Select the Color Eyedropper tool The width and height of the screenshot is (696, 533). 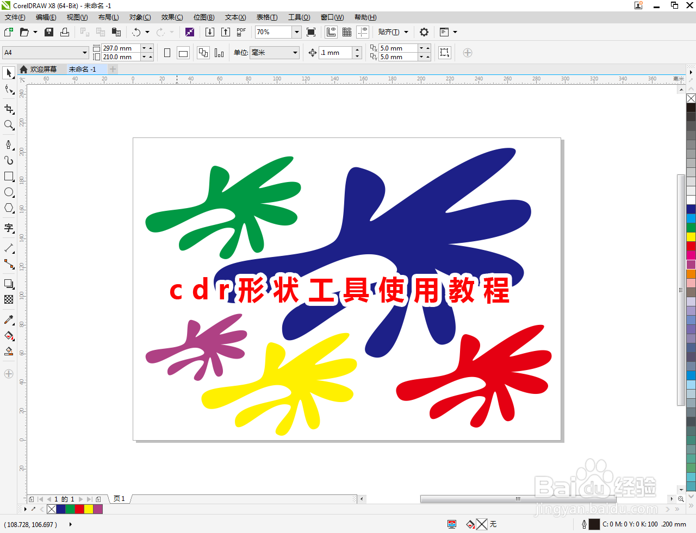pyautogui.click(x=9, y=319)
